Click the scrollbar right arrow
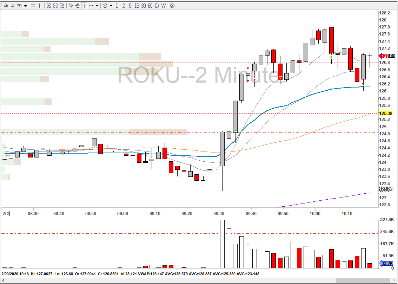 (395, 280)
